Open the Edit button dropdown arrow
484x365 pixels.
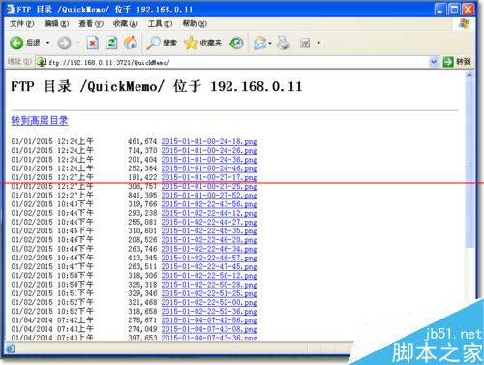tap(318, 43)
